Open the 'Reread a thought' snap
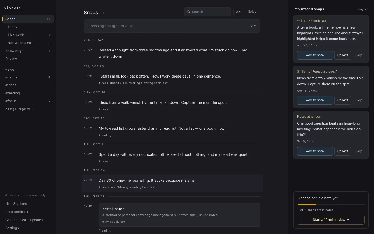The image size is (374, 234). coord(172,53)
